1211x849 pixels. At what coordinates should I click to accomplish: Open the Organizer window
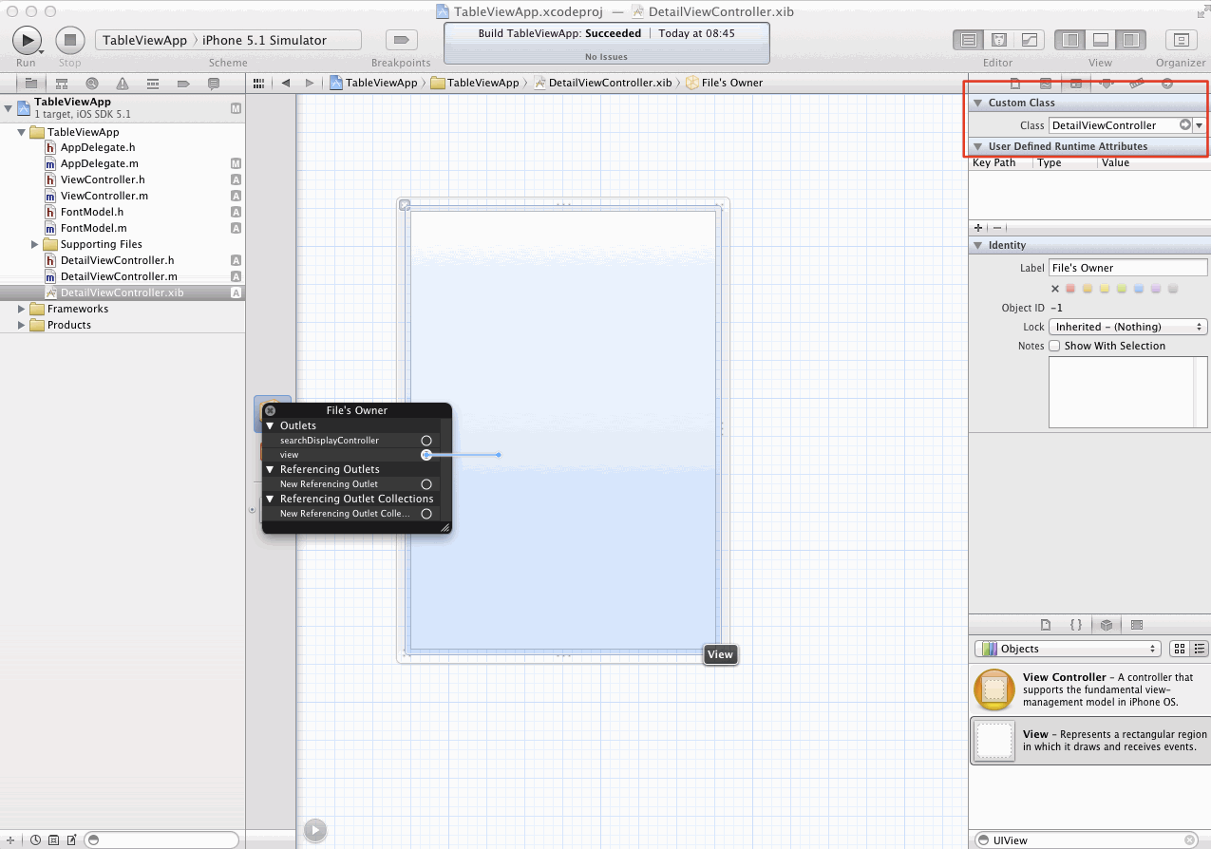click(1181, 40)
